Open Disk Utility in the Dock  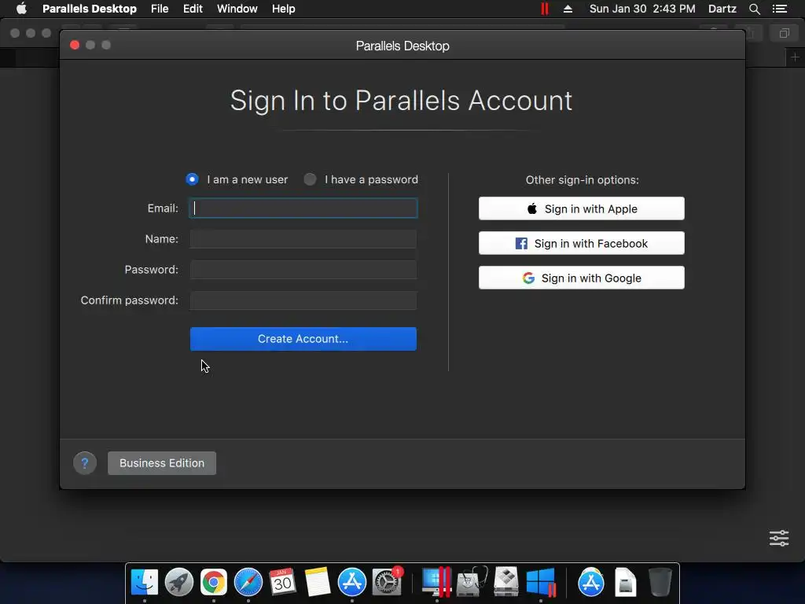point(472,583)
